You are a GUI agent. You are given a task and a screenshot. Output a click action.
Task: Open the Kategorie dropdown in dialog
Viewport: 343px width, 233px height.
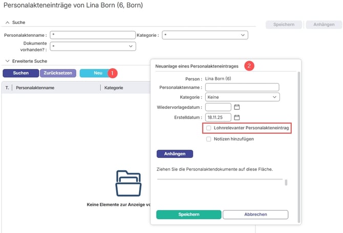(242, 97)
